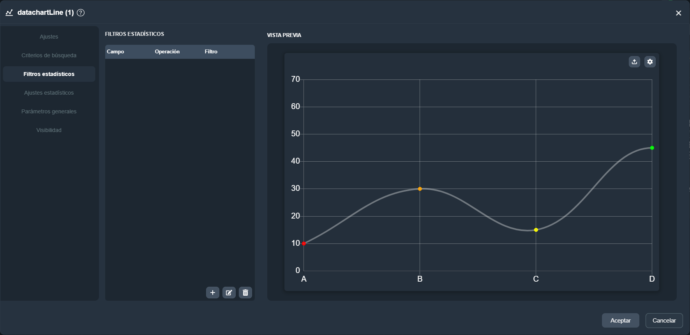The height and width of the screenshot is (335, 690).
Task: Click the green data point at D
Action: click(x=652, y=148)
